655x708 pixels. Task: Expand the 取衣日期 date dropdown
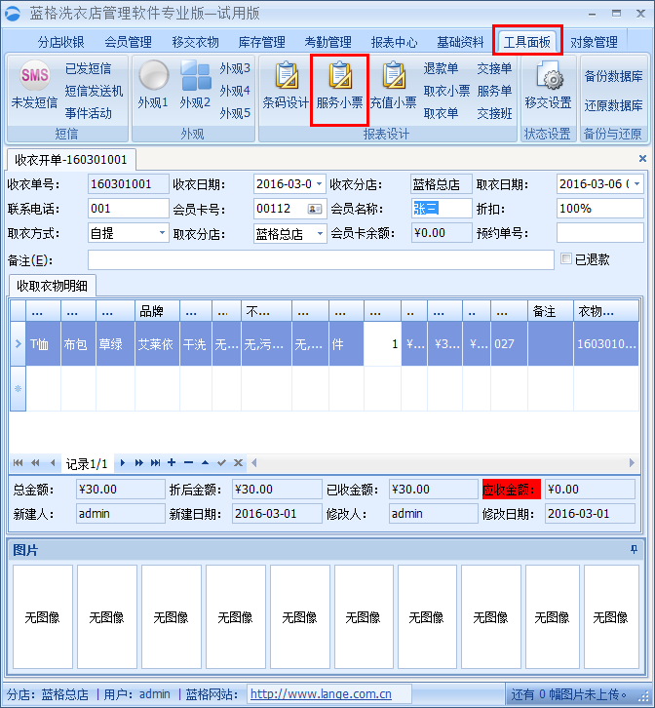coord(636,184)
